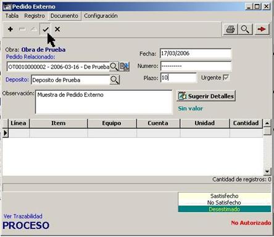Click the Deposito label link
Image resolution: width=274 pixels, height=237 pixels.
click(x=17, y=80)
